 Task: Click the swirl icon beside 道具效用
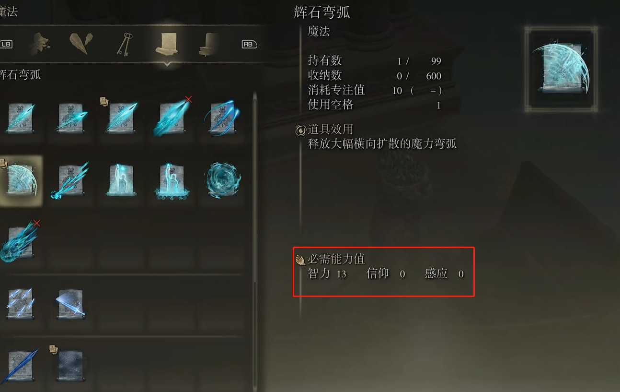click(x=300, y=130)
